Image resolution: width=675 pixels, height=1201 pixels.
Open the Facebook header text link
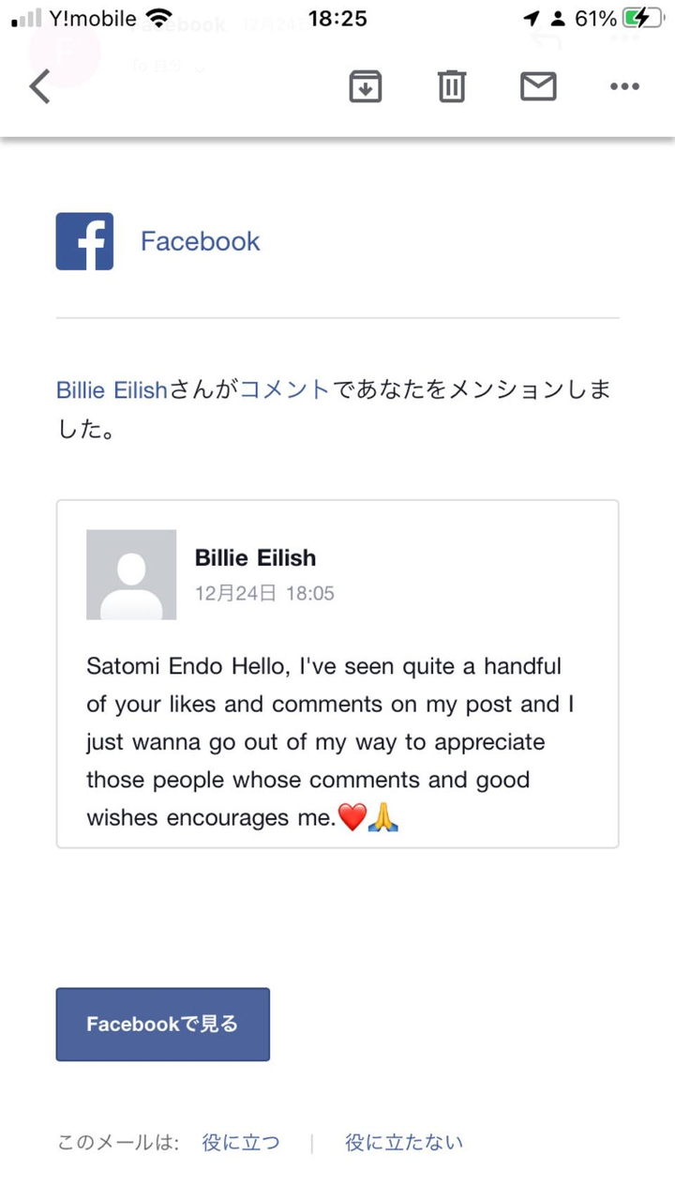[200, 241]
